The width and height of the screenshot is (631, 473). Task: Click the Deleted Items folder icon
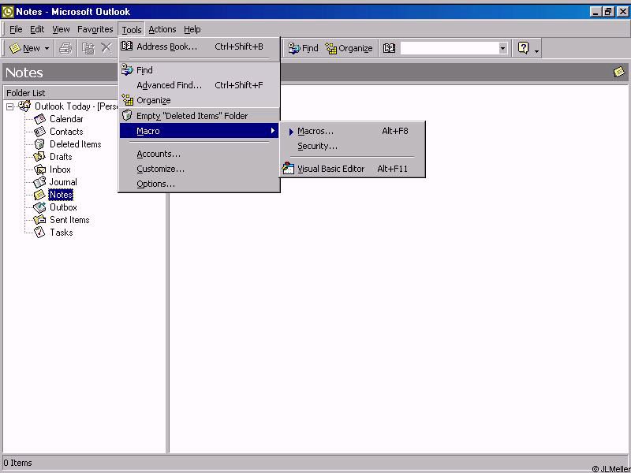click(x=39, y=144)
